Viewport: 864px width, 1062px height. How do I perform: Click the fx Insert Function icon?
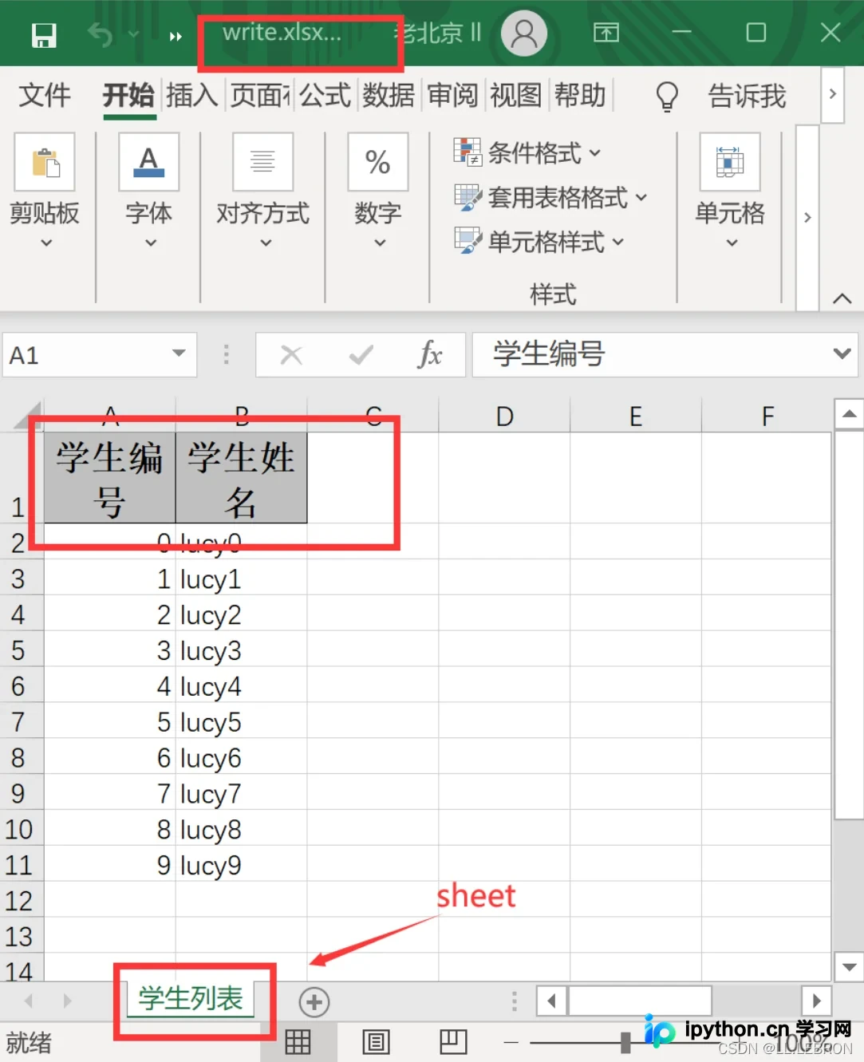[429, 354]
